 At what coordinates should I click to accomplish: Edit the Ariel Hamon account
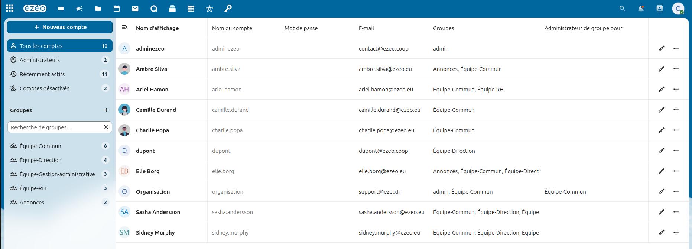click(662, 89)
